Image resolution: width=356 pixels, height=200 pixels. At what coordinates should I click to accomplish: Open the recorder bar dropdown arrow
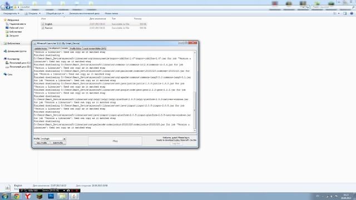(x=65, y=191)
